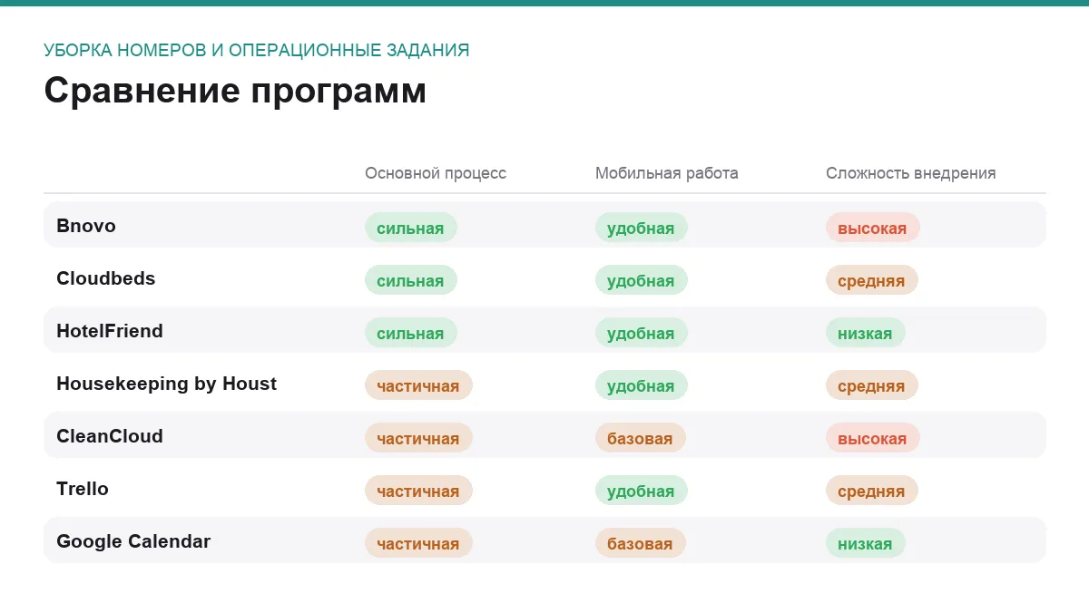Click 'удобная' badge in the HotelFriend row

point(642,333)
